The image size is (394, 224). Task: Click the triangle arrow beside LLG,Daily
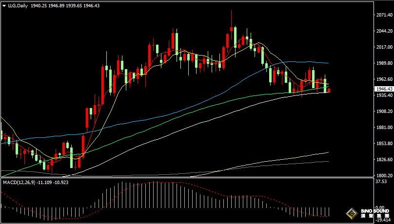(4, 6)
